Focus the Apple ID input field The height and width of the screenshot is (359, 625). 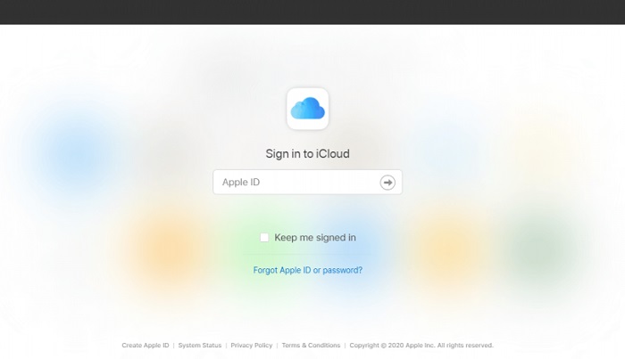[307, 182]
